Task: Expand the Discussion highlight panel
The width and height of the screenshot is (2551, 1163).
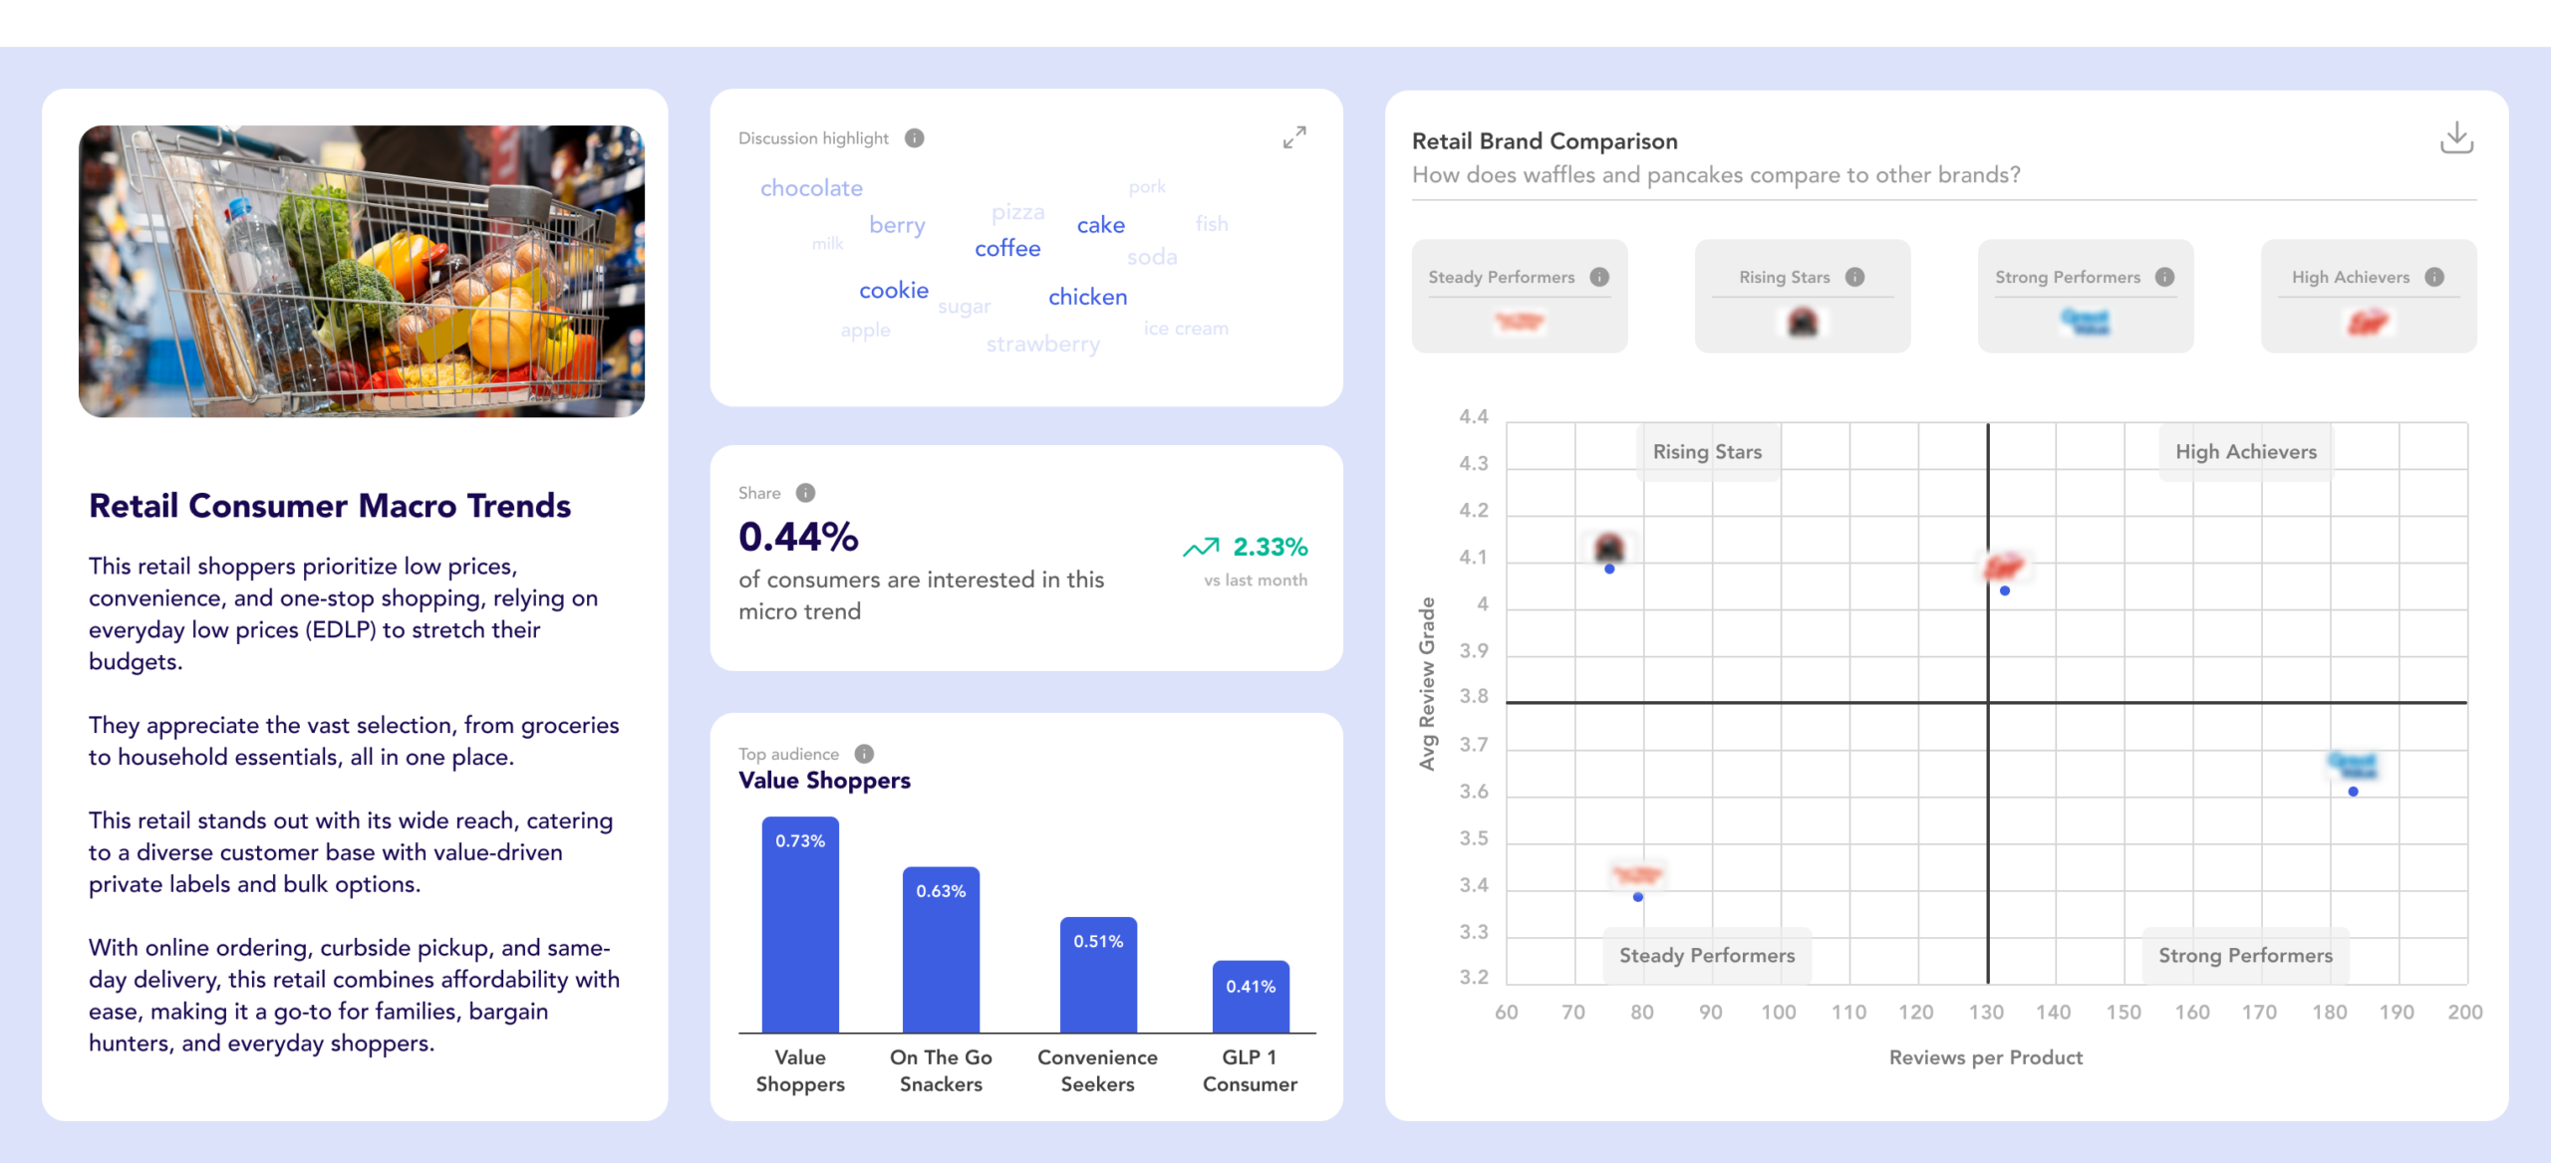Action: coord(1294,137)
